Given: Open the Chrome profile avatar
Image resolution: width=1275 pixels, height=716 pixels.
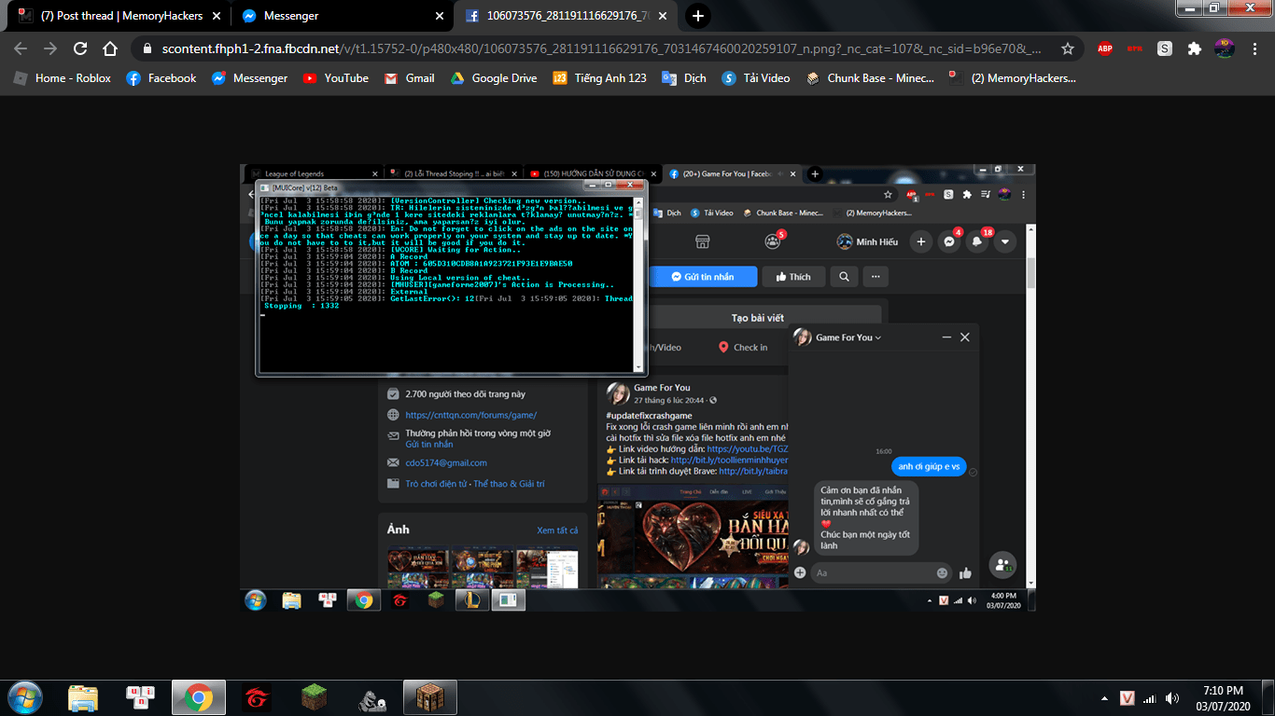Looking at the screenshot, I should pos(1225,48).
